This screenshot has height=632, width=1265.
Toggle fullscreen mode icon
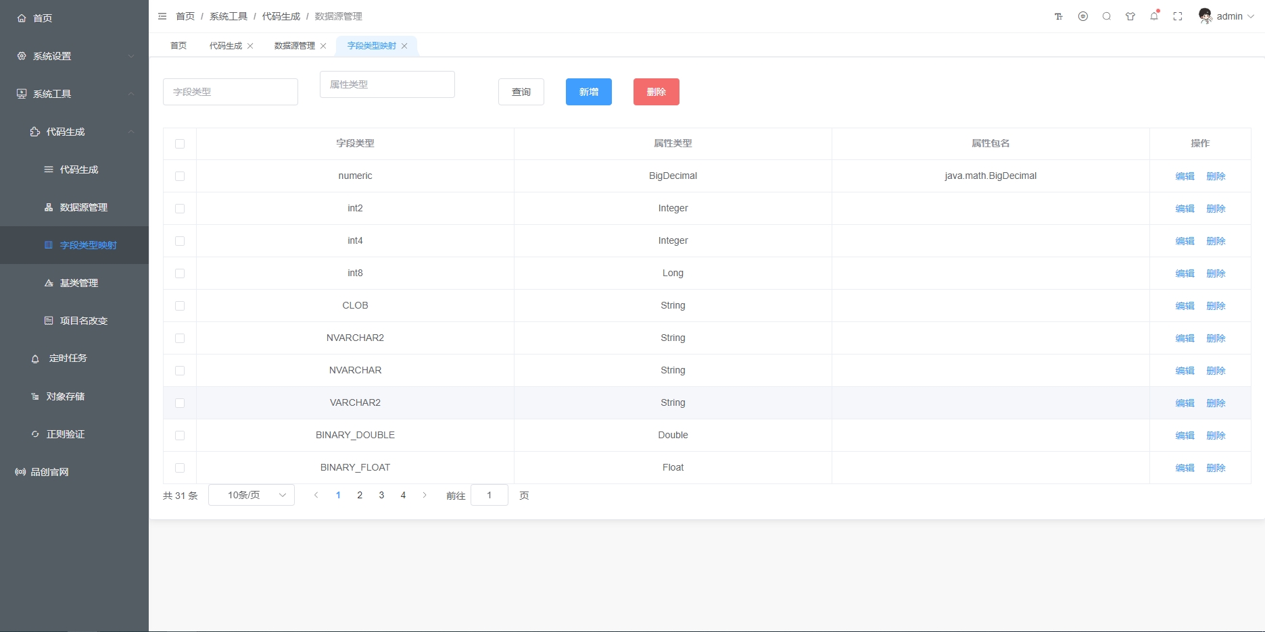[1178, 17]
